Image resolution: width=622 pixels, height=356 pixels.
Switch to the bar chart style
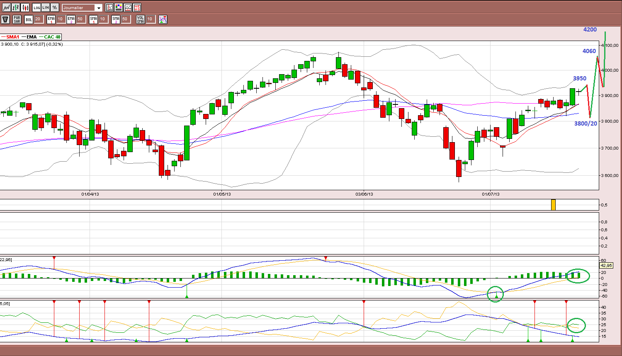pyautogui.click(x=16, y=7)
